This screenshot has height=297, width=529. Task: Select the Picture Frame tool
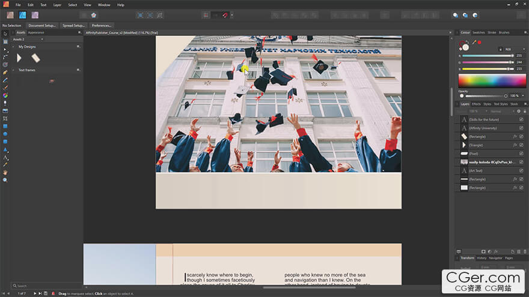pyautogui.click(x=5, y=111)
